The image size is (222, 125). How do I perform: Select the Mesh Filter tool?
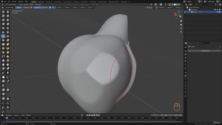tap(3, 90)
